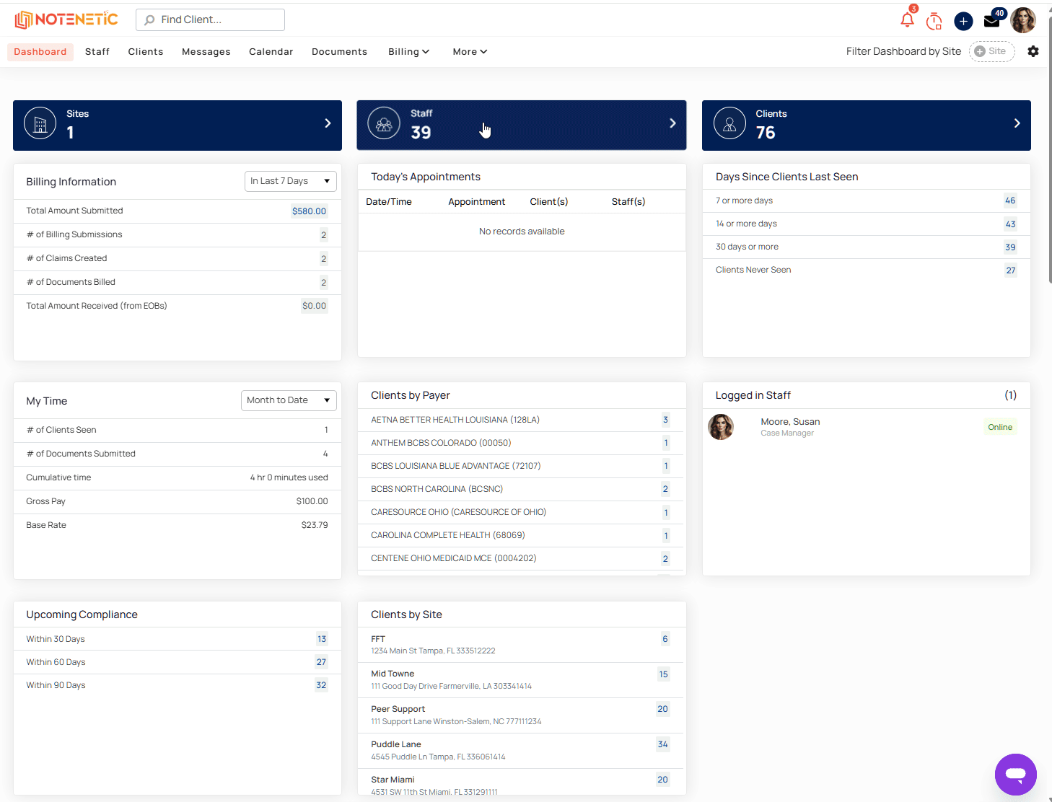Open the In Last 7 Days dropdown
1052x802 pixels.
tap(291, 181)
